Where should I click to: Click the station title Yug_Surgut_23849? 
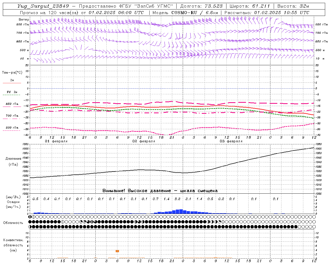point(43,6)
